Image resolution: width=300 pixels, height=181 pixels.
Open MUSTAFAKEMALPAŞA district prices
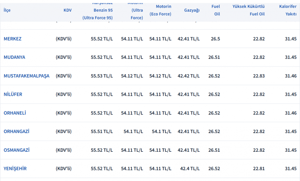coord(26,76)
